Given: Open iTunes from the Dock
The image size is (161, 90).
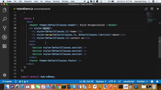Looking at the screenshot, I should (x=43, y=87).
